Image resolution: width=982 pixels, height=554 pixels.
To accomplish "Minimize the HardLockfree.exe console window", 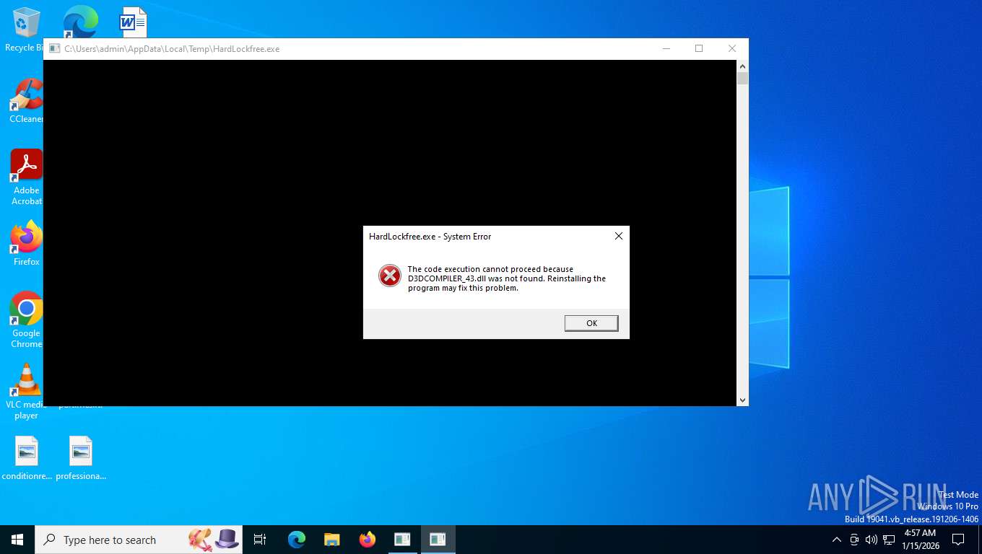I will pos(666,48).
